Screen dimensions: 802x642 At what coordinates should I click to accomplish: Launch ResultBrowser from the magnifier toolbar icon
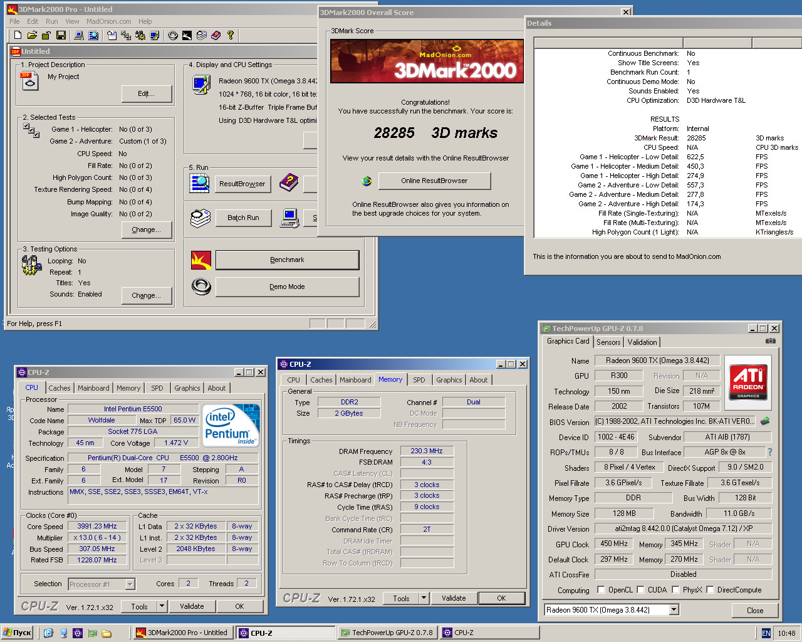[93, 35]
